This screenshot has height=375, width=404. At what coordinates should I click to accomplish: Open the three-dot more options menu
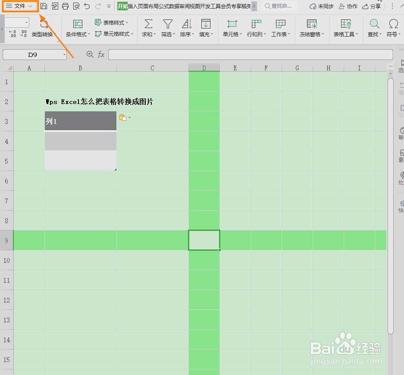(392, 6)
